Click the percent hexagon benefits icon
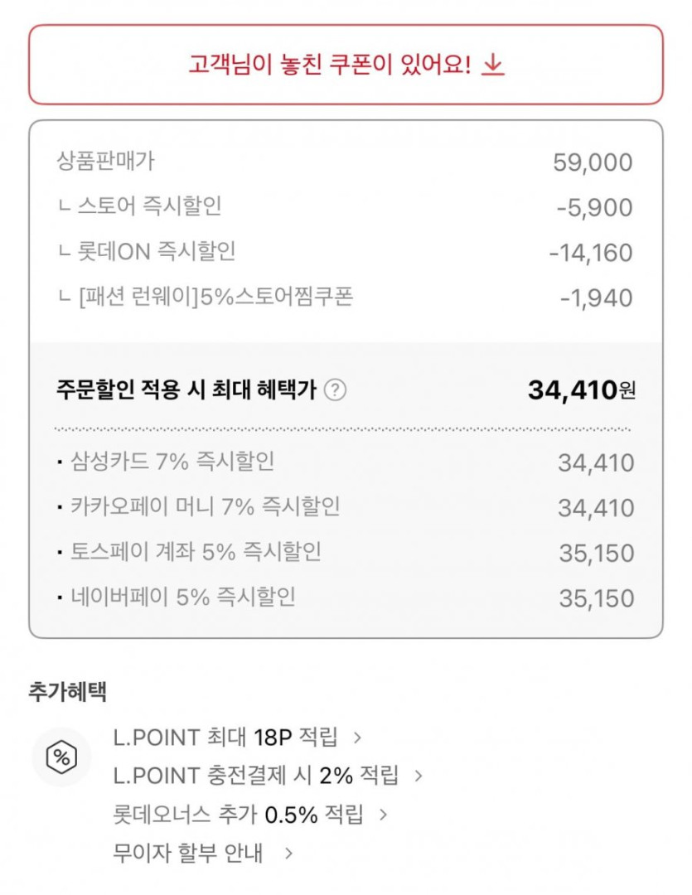 (60, 757)
